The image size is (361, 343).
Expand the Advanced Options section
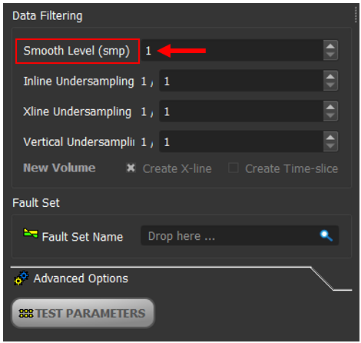click(81, 278)
